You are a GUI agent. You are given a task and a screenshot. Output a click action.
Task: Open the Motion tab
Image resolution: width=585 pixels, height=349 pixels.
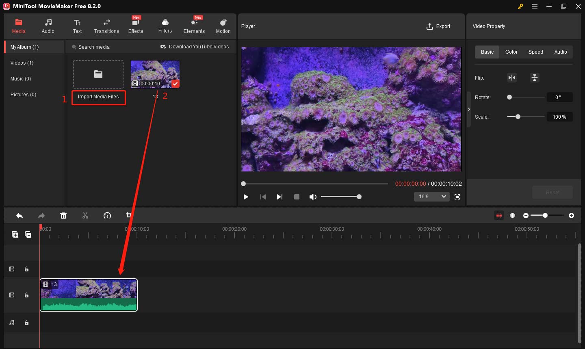[x=223, y=26]
